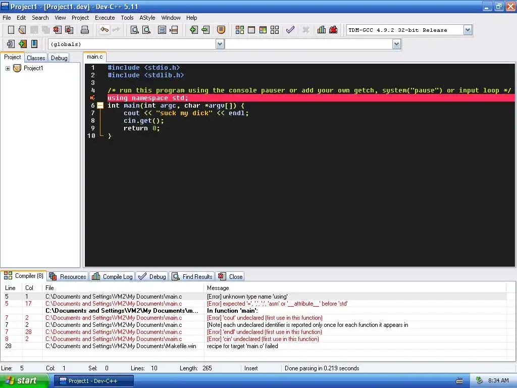This screenshot has width=517, height=388.
Task: Click the Toggle bookmark green plus icon
Action: click(x=22, y=44)
